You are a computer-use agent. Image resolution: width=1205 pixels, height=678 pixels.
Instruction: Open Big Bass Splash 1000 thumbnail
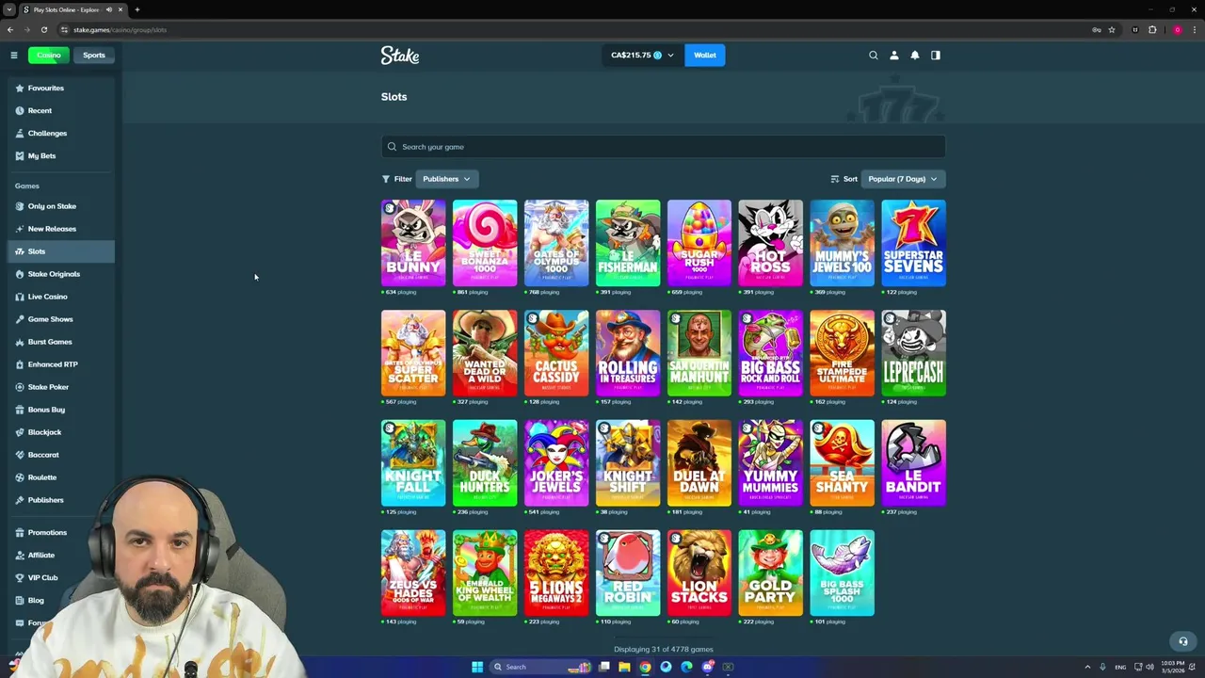click(x=843, y=573)
